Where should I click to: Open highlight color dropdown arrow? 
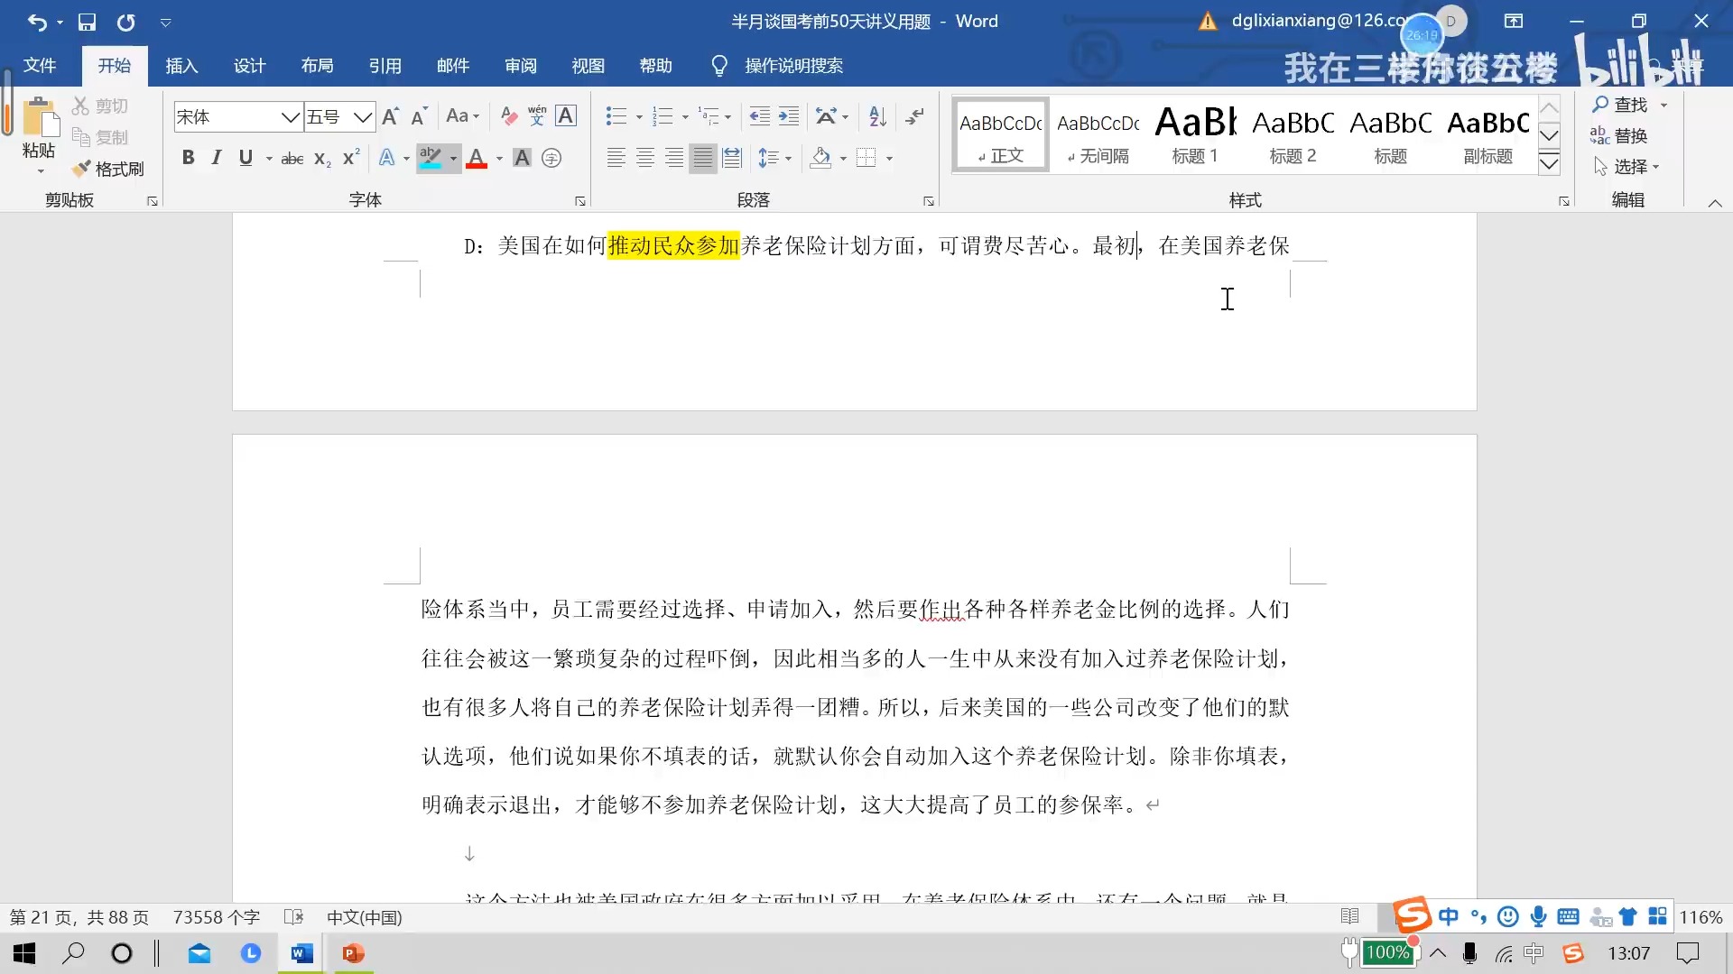pos(453,159)
